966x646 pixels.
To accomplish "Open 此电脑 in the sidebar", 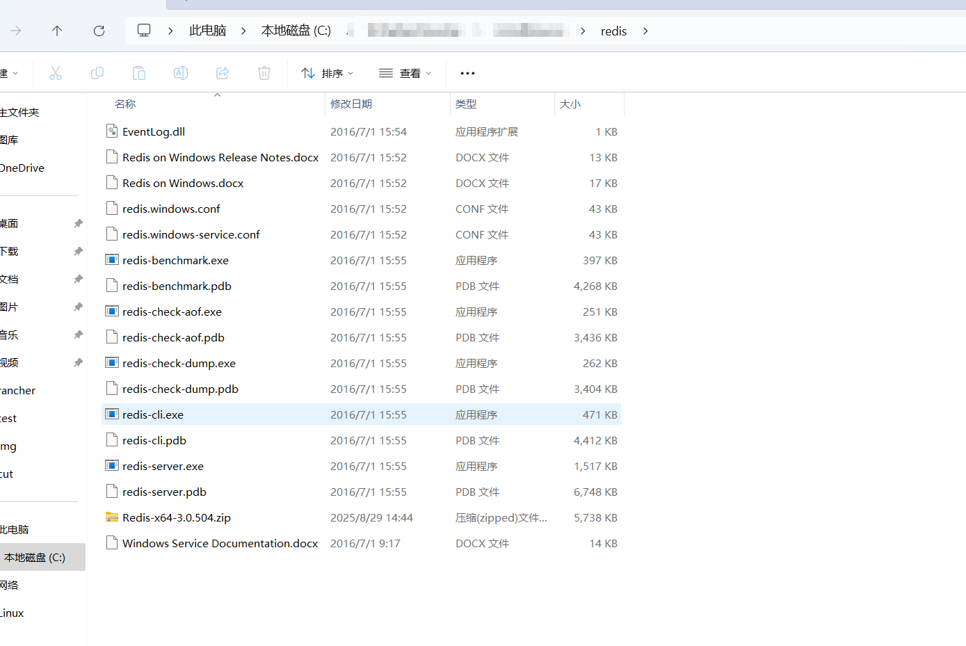I will tap(15, 529).
